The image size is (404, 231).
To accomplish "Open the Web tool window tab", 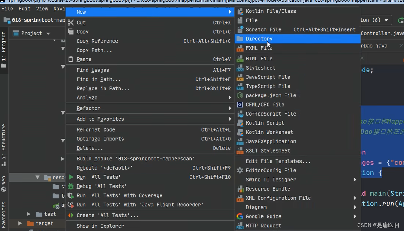I will pos(4,183).
